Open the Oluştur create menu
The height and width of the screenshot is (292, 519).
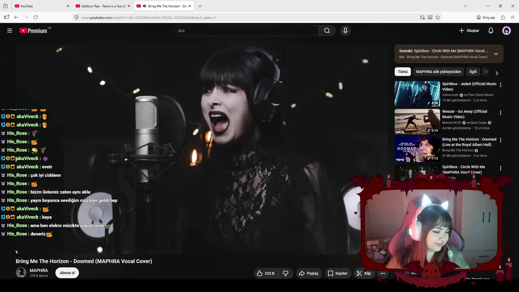[x=469, y=30]
